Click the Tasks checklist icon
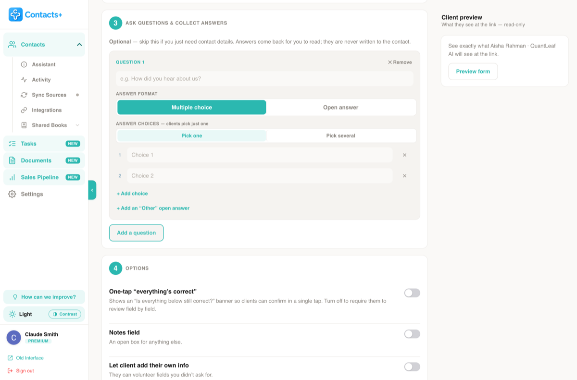The image size is (577, 380). click(12, 144)
